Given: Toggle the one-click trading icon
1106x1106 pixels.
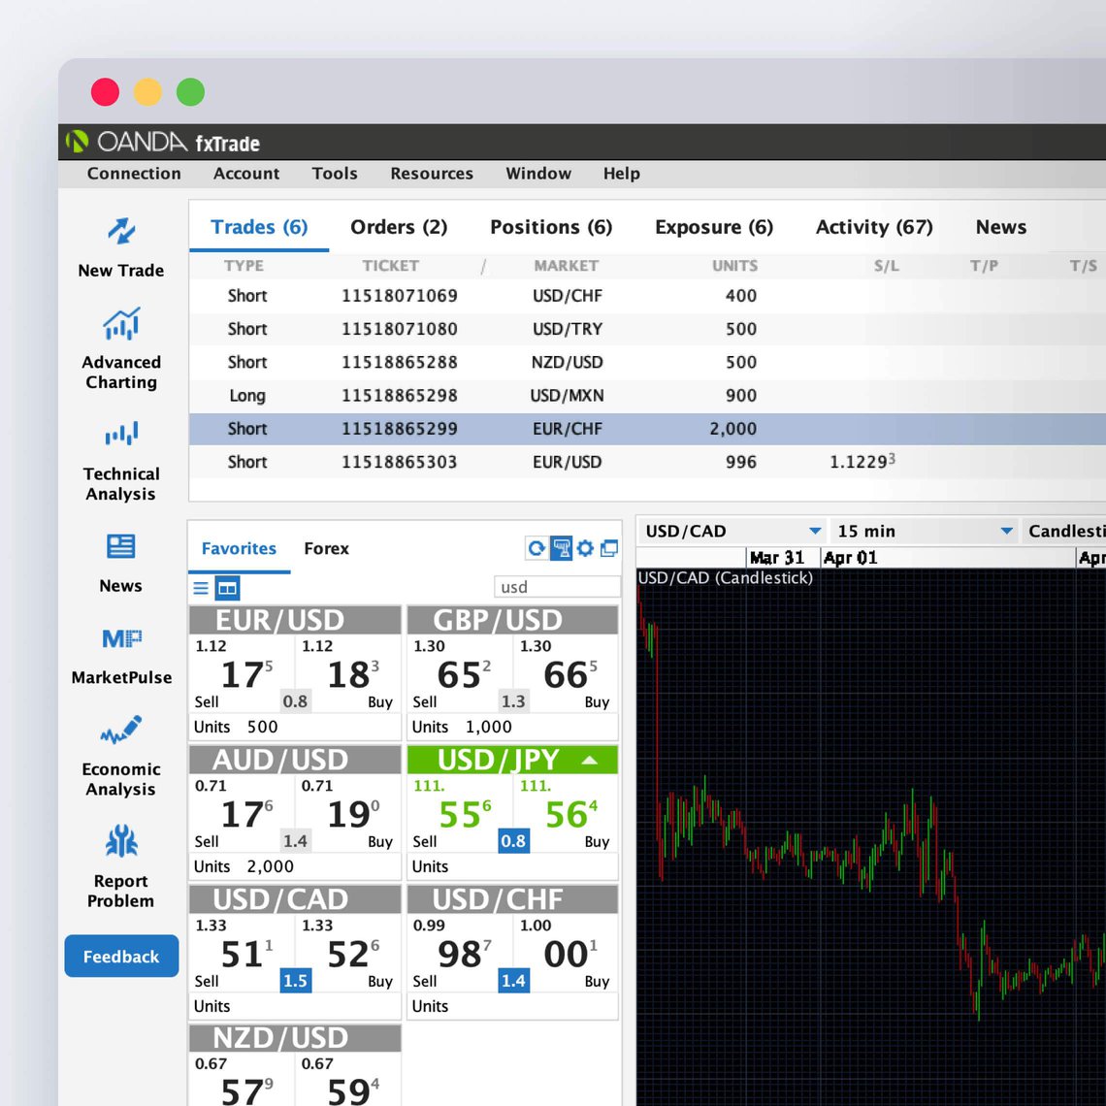Looking at the screenshot, I should (x=561, y=548).
